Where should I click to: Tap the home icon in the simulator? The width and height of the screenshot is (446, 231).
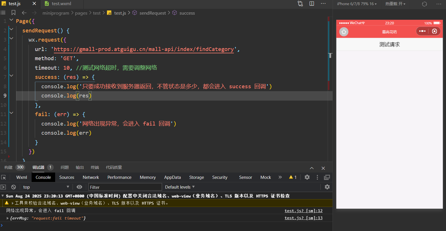pos(344,32)
